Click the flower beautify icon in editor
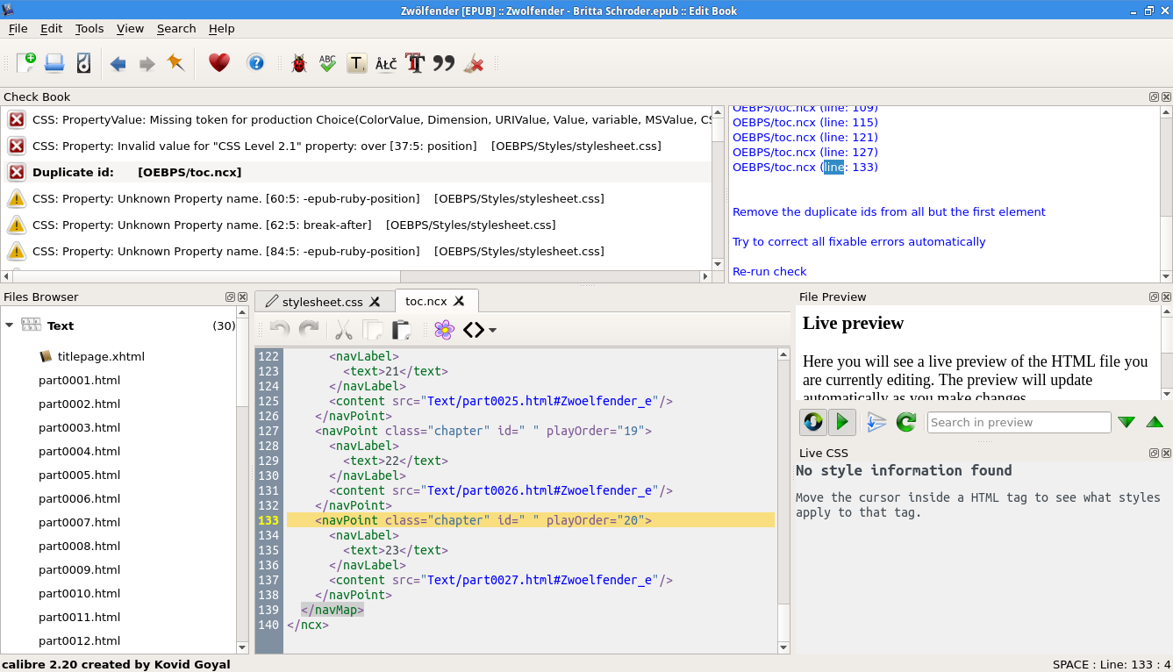Viewport: 1173px width, 672px height. click(445, 330)
